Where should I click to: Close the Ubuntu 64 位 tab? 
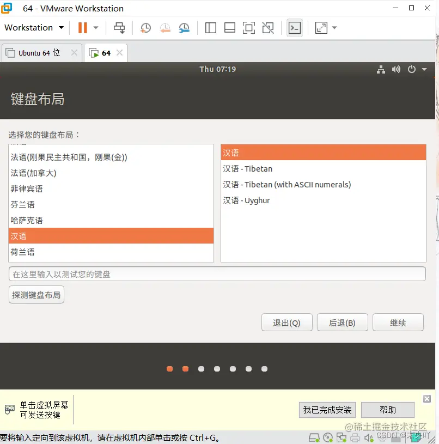74,53
